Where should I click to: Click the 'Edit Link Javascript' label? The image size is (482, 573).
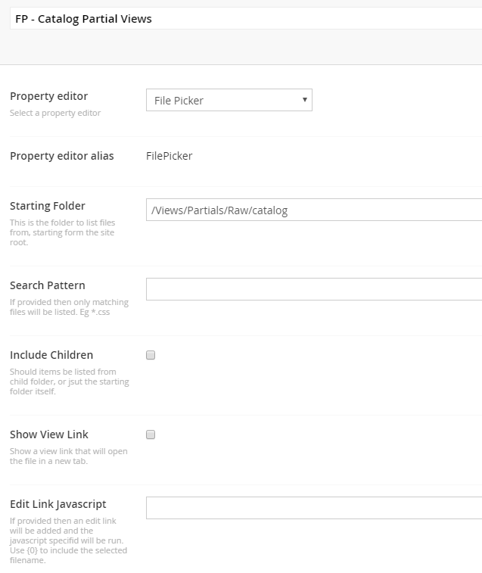point(58,504)
